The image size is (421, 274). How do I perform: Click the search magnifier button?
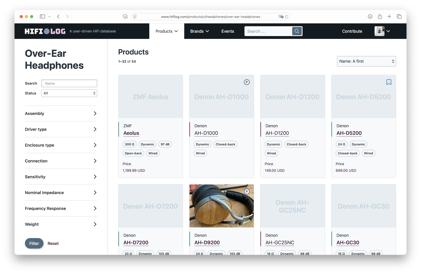click(x=297, y=31)
